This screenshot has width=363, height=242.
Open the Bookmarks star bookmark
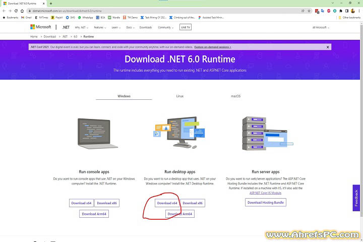coord(10,17)
